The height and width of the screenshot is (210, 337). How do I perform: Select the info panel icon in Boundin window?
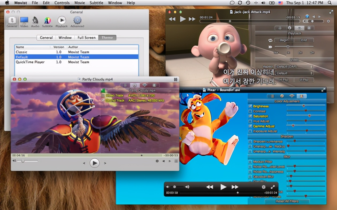(282, 96)
